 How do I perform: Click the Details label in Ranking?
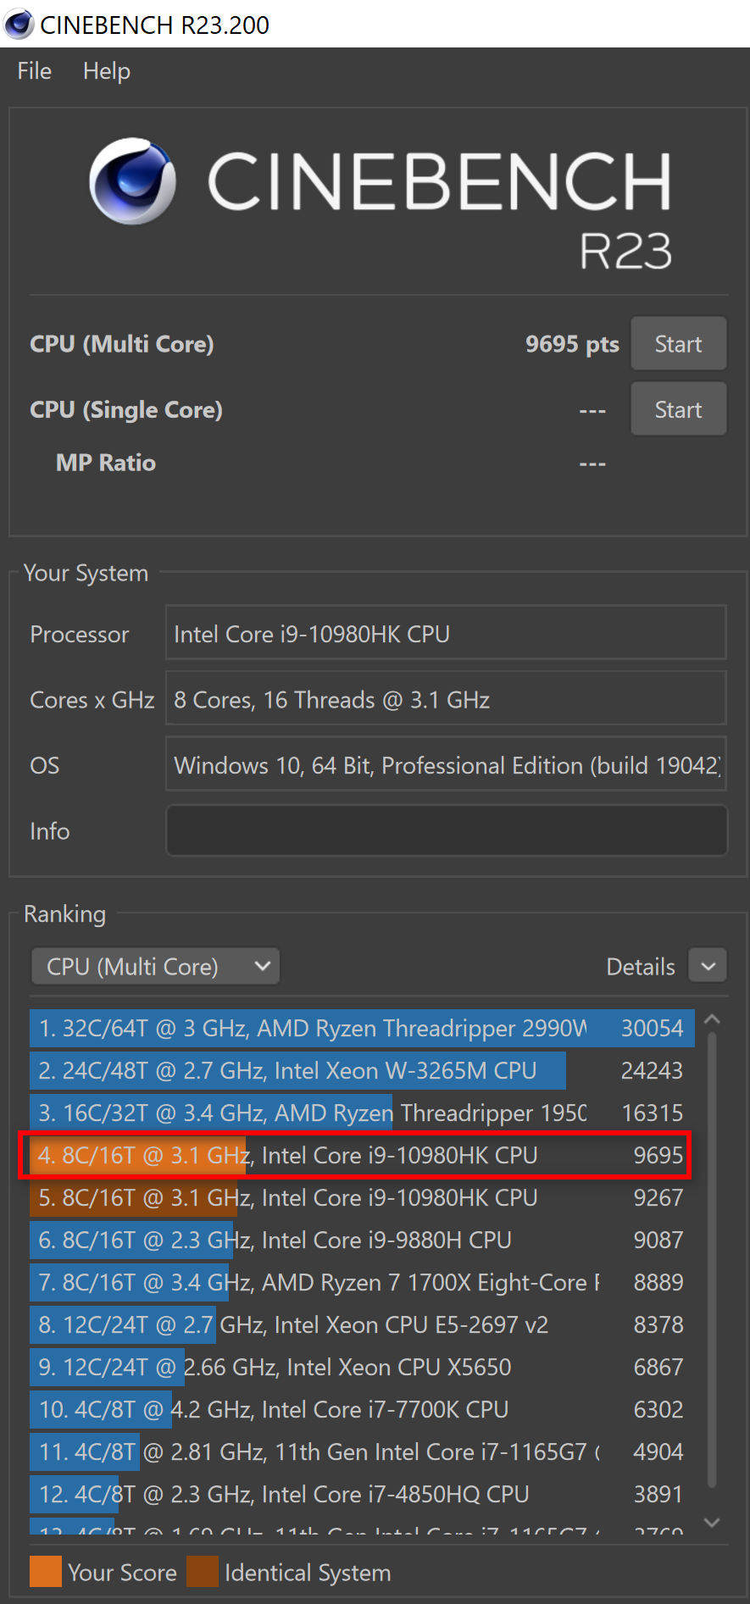641,967
